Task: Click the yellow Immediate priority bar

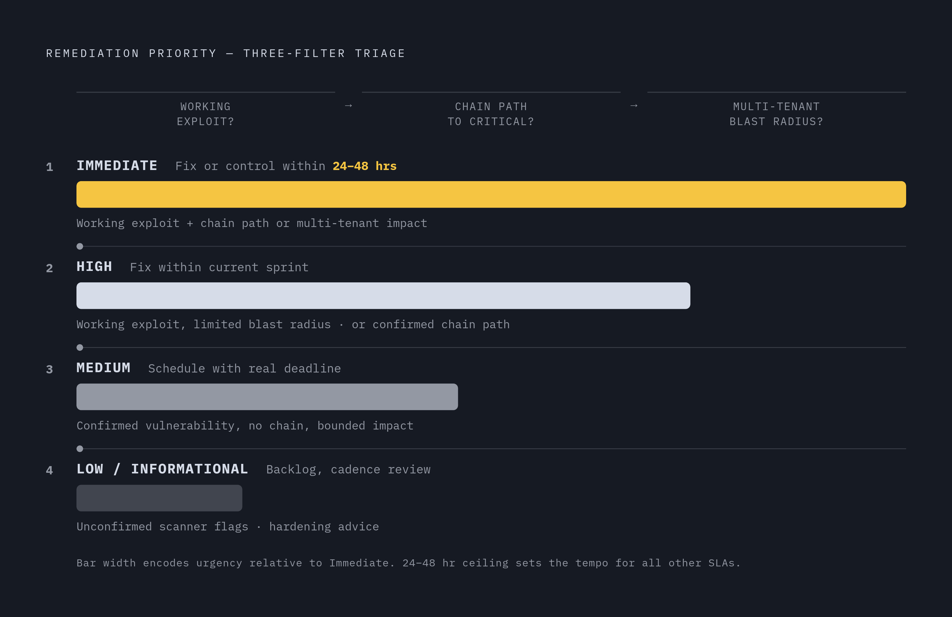Action: coord(491,194)
